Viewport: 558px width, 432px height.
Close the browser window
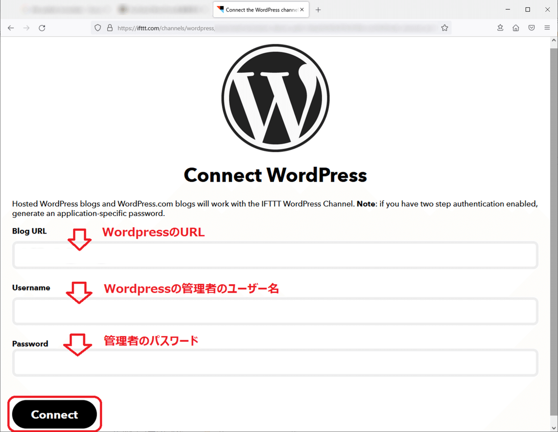point(548,9)
